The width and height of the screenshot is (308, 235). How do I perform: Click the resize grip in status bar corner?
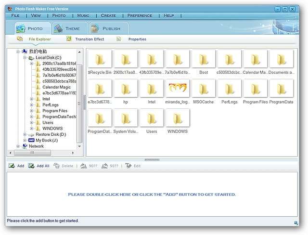coord(296,222)
